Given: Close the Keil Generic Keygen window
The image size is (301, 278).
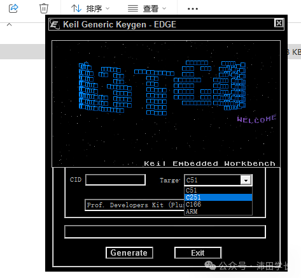Looking at the screenshot, I should click(279, 23).
